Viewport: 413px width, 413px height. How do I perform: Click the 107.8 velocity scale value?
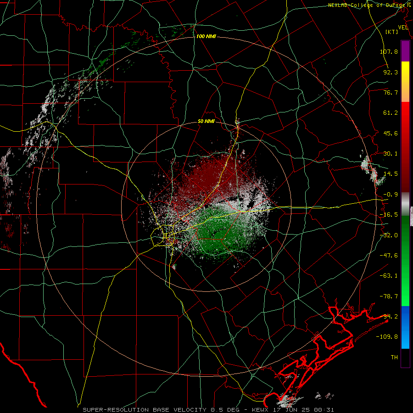coord(389,51)
